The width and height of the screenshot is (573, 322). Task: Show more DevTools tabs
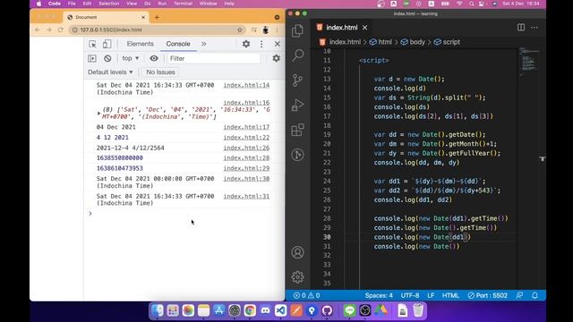(x=203, y=44)
